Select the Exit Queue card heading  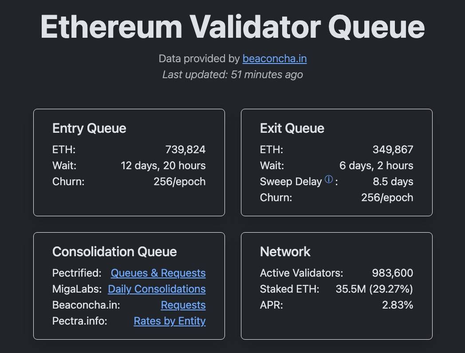292,128
